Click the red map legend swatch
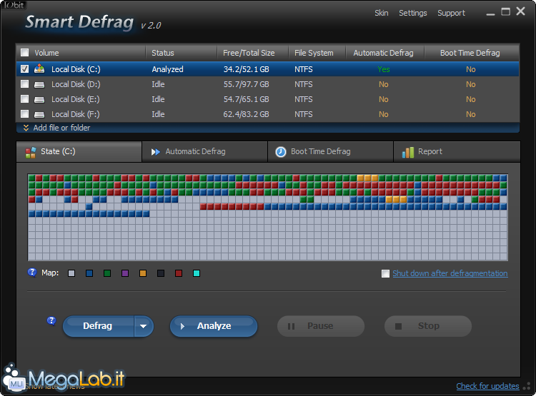536x396 pixels. point(179,273)
